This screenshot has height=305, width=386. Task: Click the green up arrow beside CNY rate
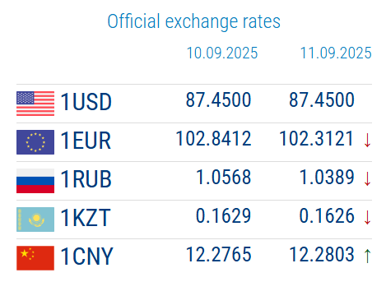[367, 256]
